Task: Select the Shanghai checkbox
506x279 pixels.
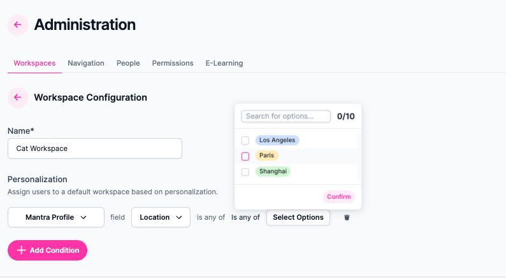Action: coord(245,172)
